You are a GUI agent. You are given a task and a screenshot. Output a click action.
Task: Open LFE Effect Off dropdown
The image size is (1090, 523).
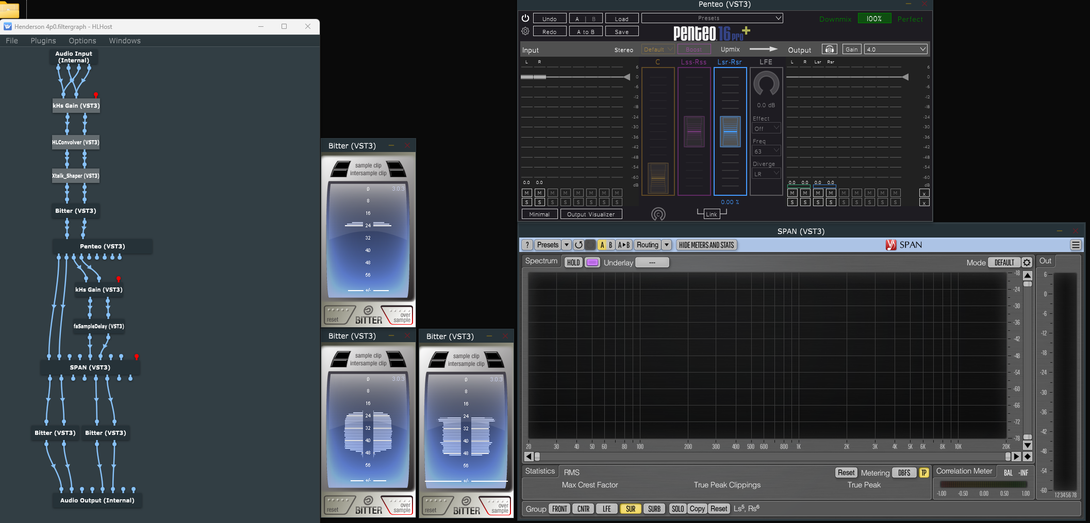(x=766, y=128)
